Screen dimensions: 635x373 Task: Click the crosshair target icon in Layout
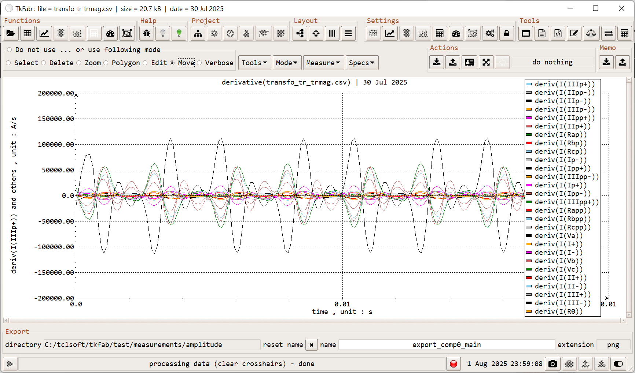pos(316,34)
